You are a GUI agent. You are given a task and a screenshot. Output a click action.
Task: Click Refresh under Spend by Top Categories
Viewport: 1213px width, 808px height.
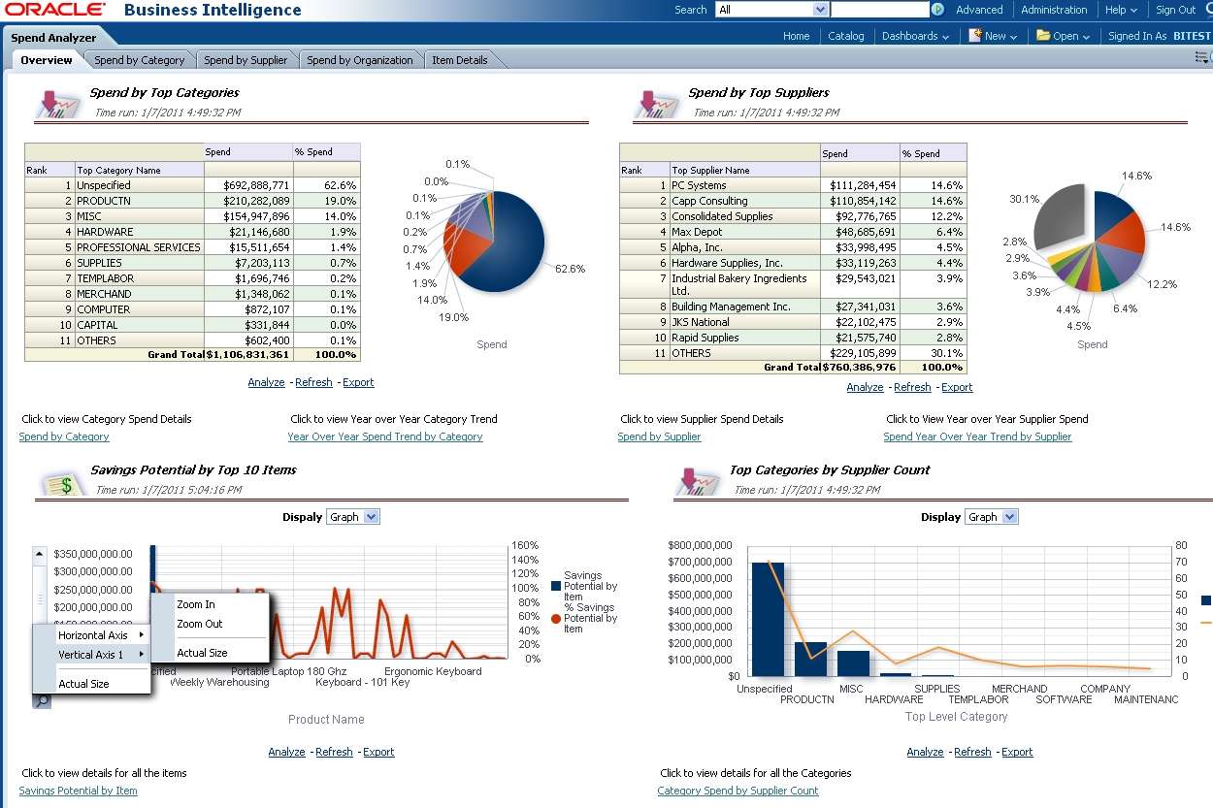(x=313, y=382)
